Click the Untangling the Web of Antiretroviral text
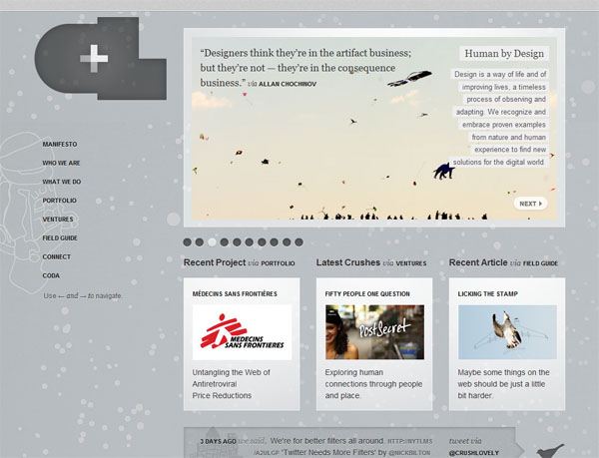This screenshot has height=458, width=599. click(x=232, y=384)
